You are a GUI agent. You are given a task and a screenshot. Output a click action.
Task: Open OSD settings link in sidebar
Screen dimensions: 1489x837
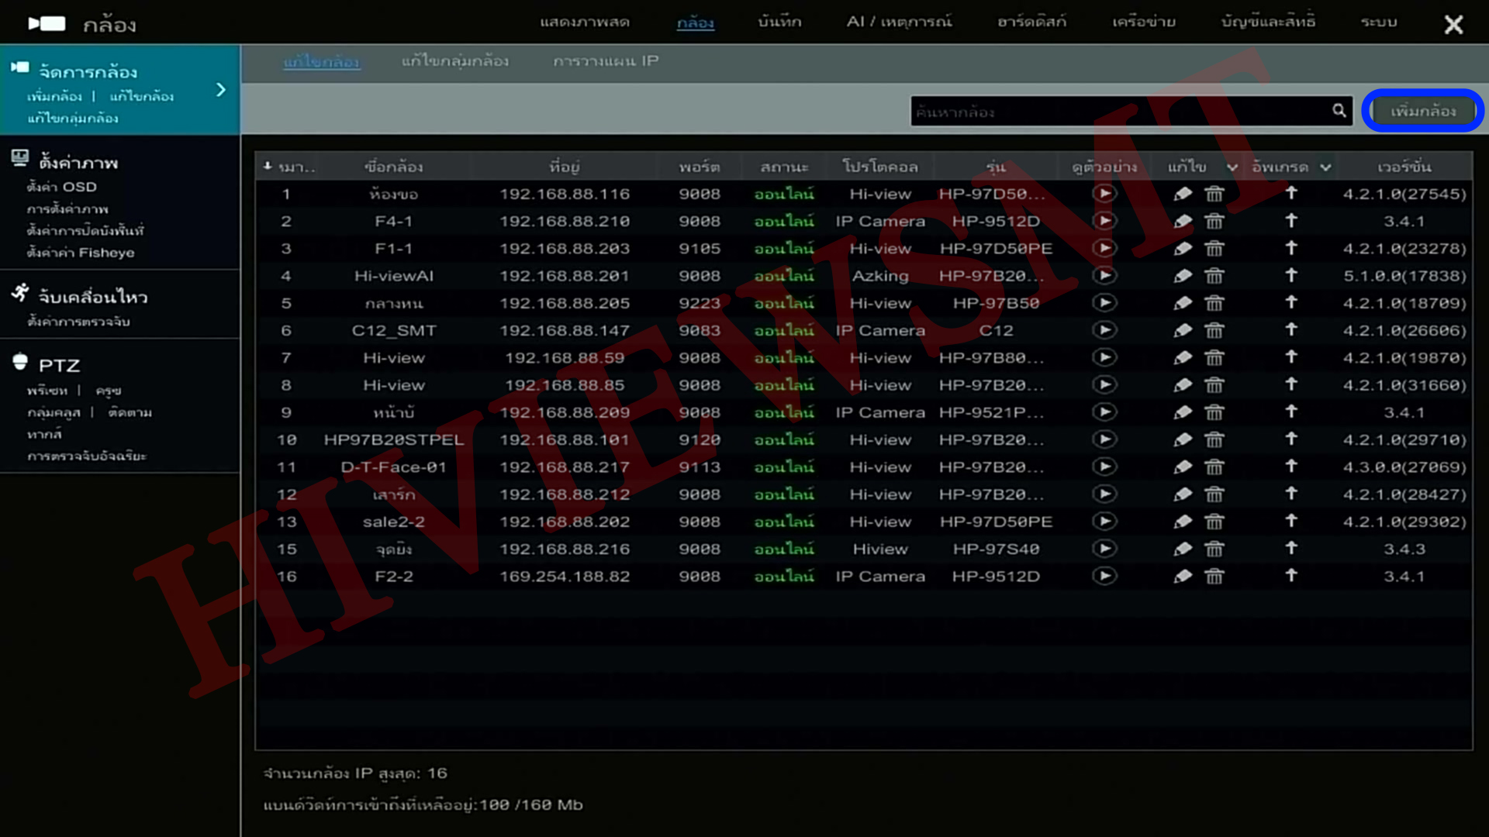[x=62, y=187]
